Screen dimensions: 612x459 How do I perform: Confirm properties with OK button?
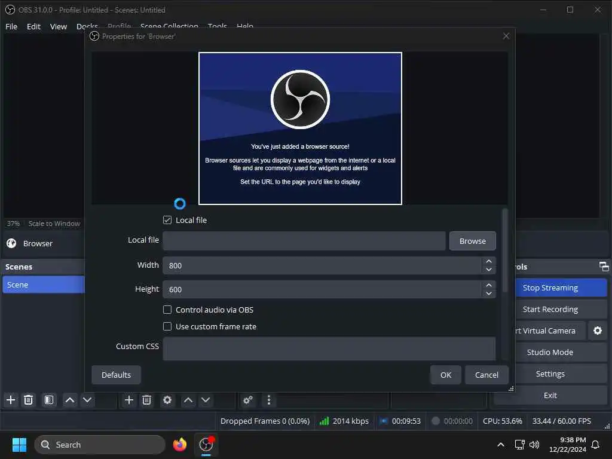tap(446, 375)
